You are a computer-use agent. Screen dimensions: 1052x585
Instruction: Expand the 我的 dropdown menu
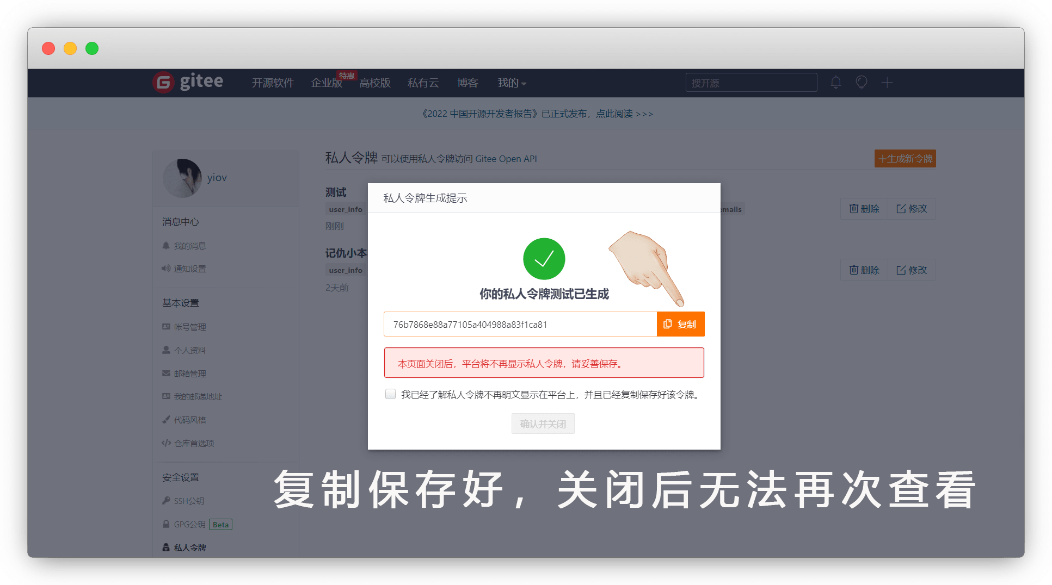point(512,83)
